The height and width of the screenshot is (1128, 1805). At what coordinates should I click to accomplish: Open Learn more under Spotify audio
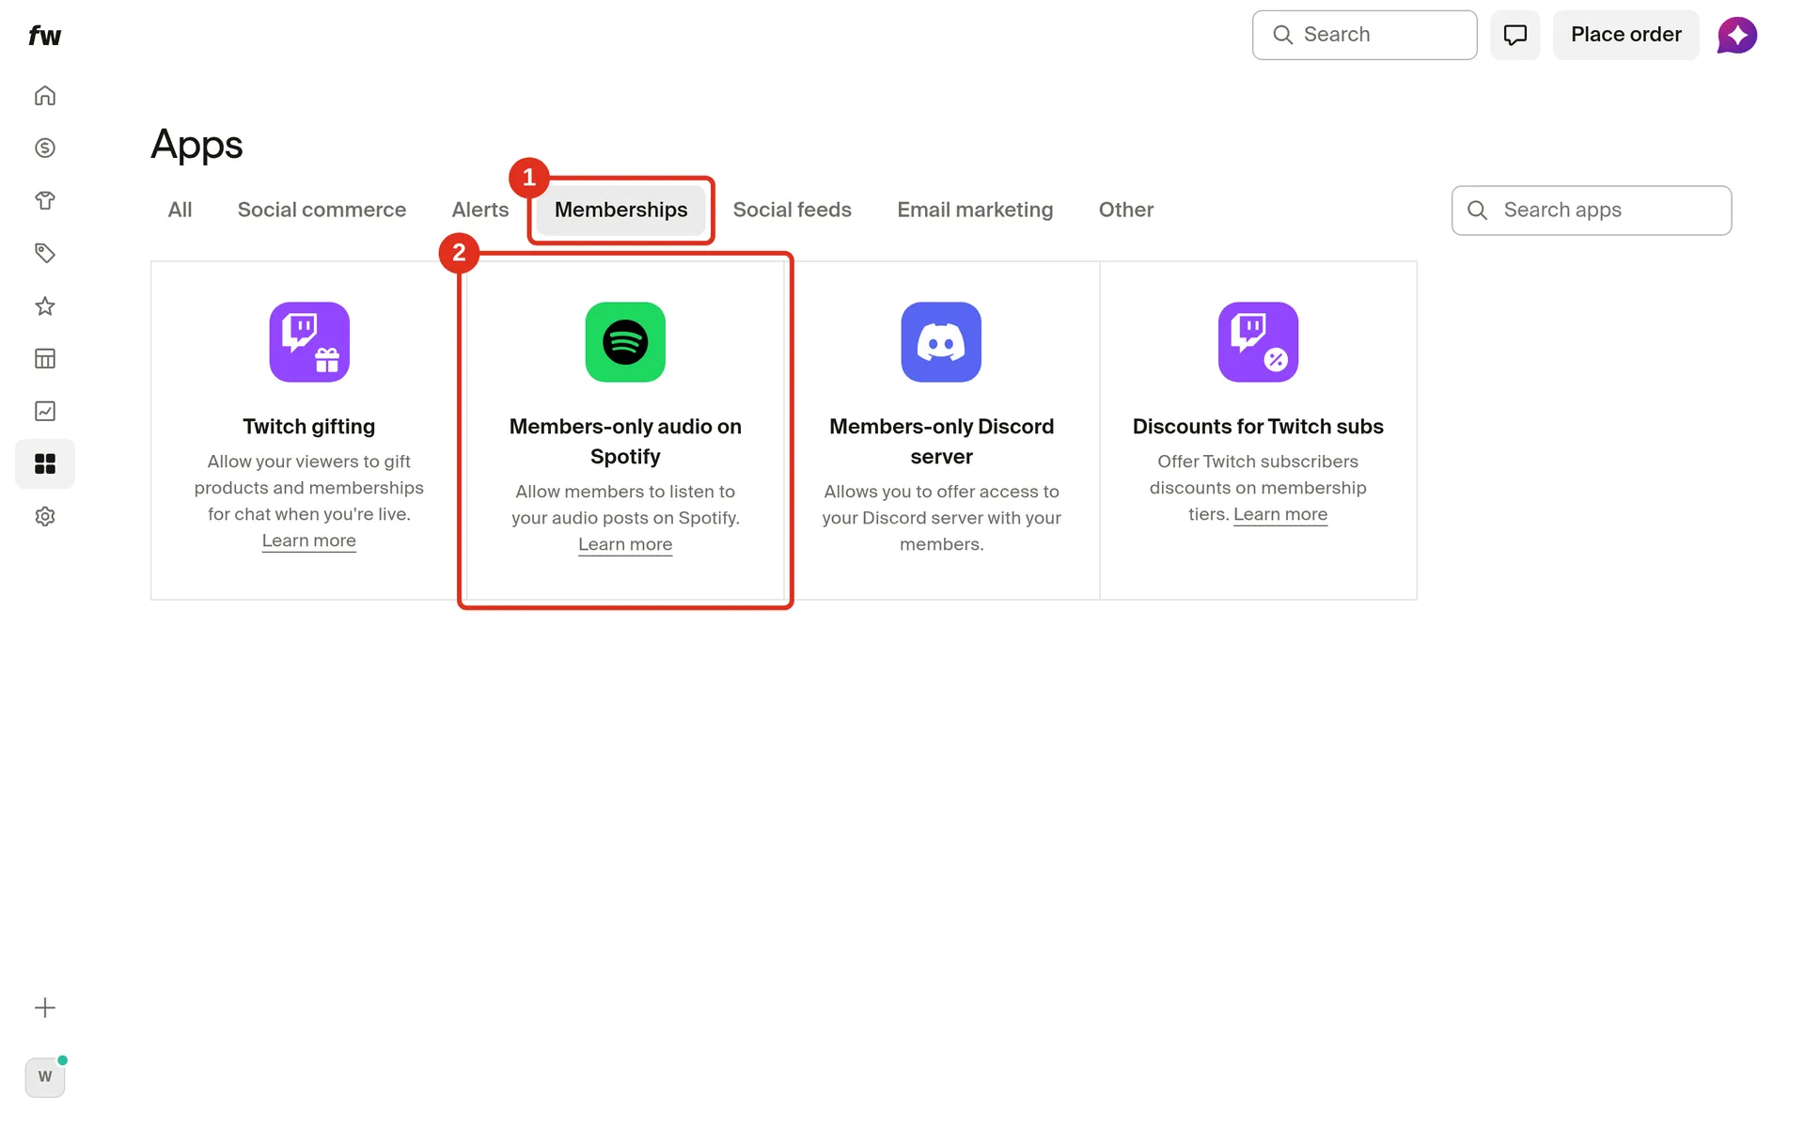point(625,544)
